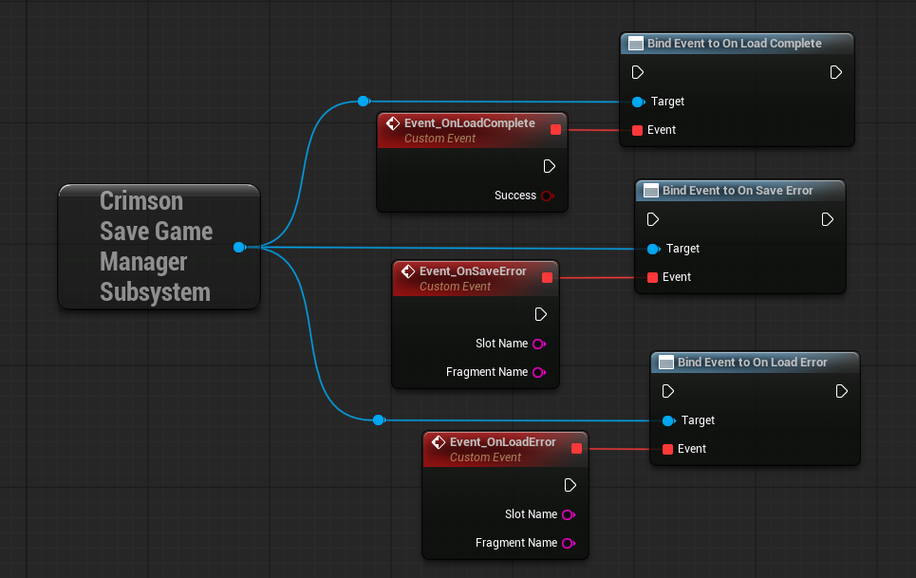Click the Crimson Save Game Manager Subsystem output pin
This screenshot has width=916, height=578.
(239, 248)
